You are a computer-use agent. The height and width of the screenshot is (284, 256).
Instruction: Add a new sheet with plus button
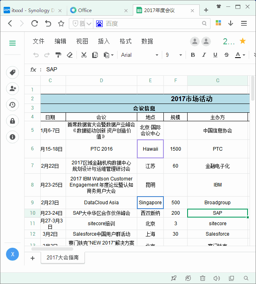click(33, 258)
